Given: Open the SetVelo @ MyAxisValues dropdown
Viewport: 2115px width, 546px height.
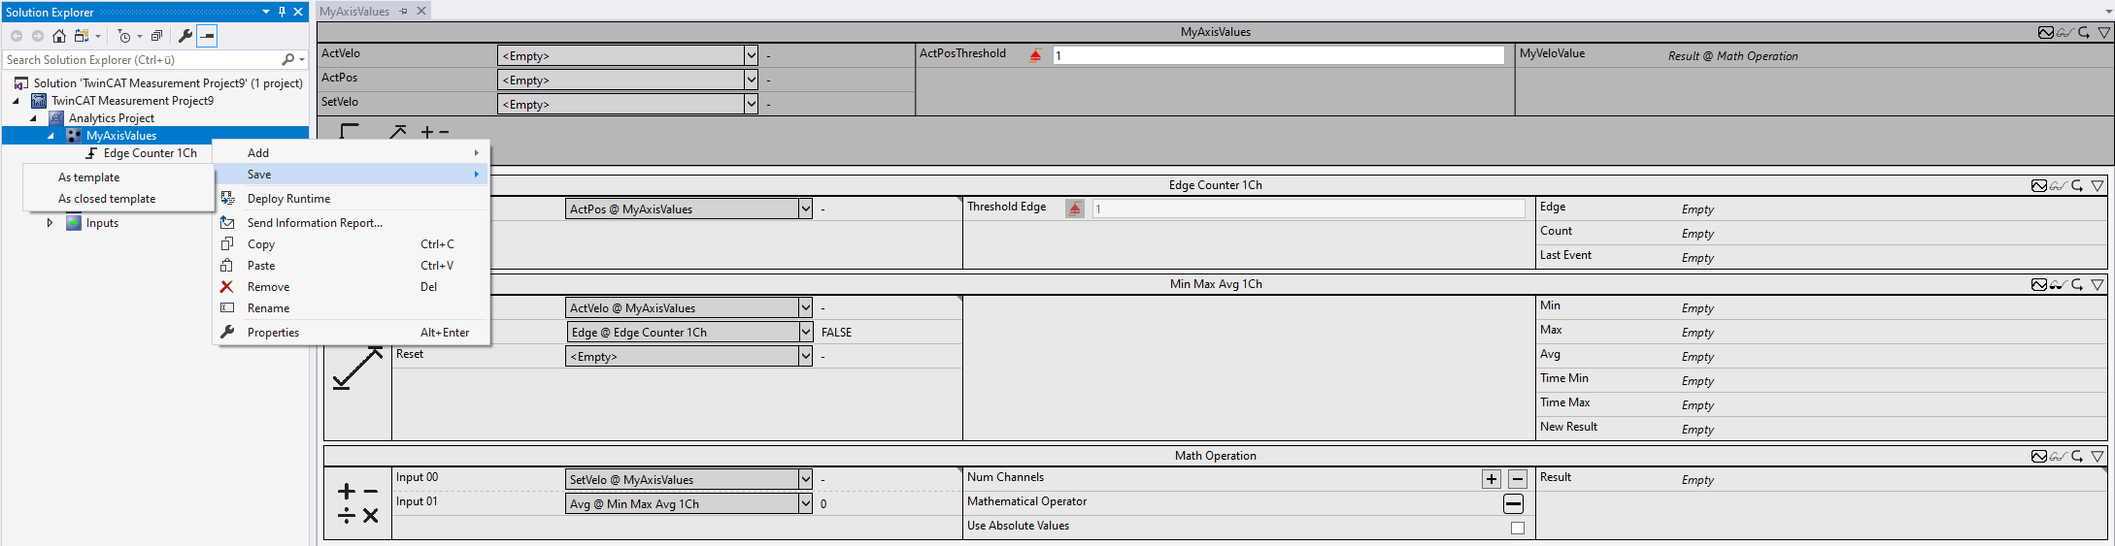Looking at the screenshot, I should (805, 479).
